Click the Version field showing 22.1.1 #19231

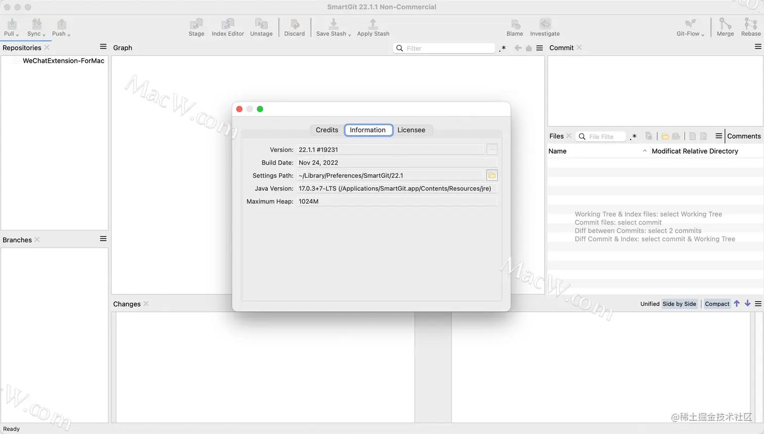click(x=390, y=150)
